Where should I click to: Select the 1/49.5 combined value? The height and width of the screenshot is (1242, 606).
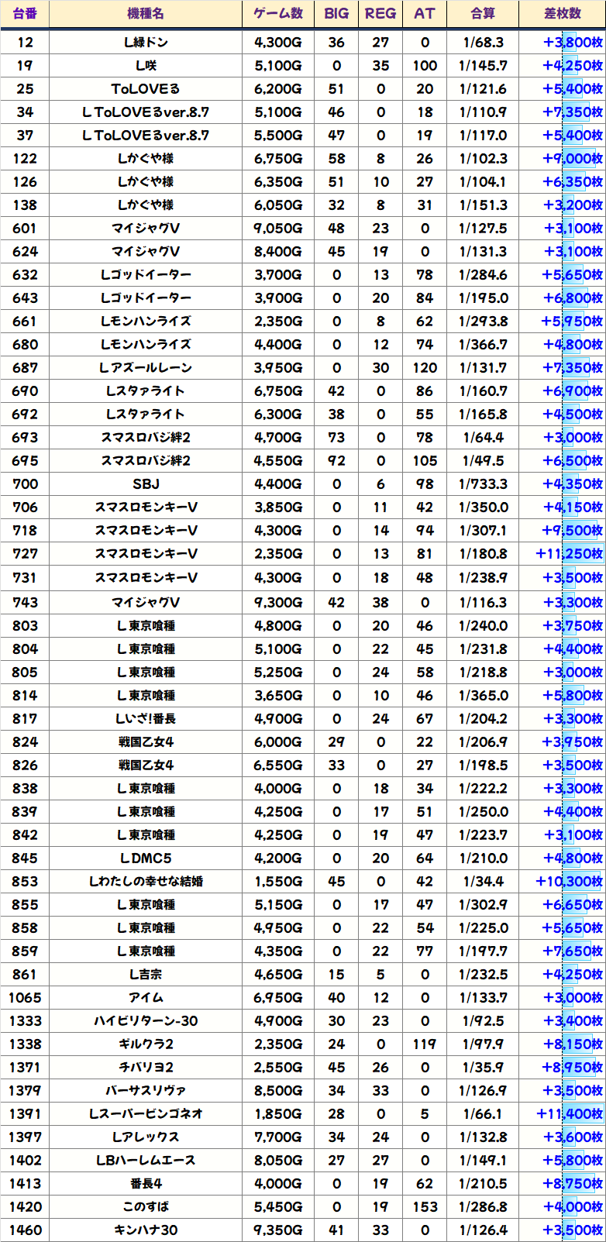pos(483,461)
